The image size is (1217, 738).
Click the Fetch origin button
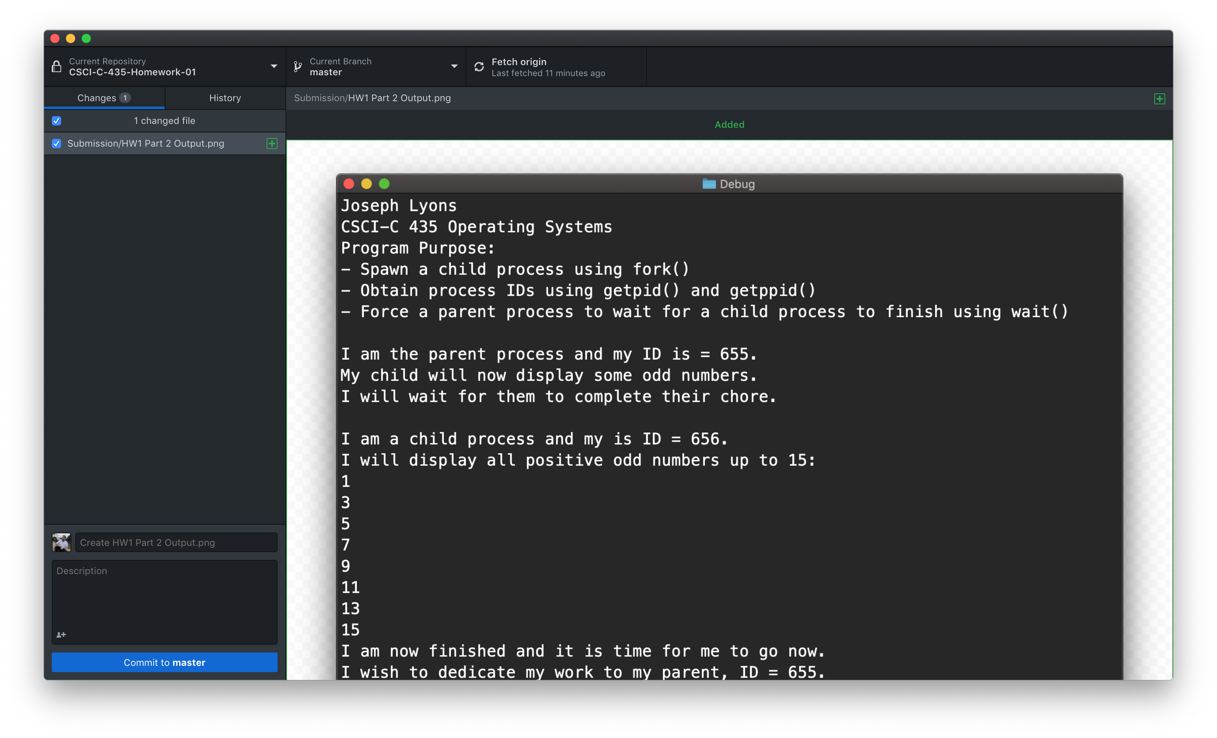pyautogui.click(x=556, y=67)
